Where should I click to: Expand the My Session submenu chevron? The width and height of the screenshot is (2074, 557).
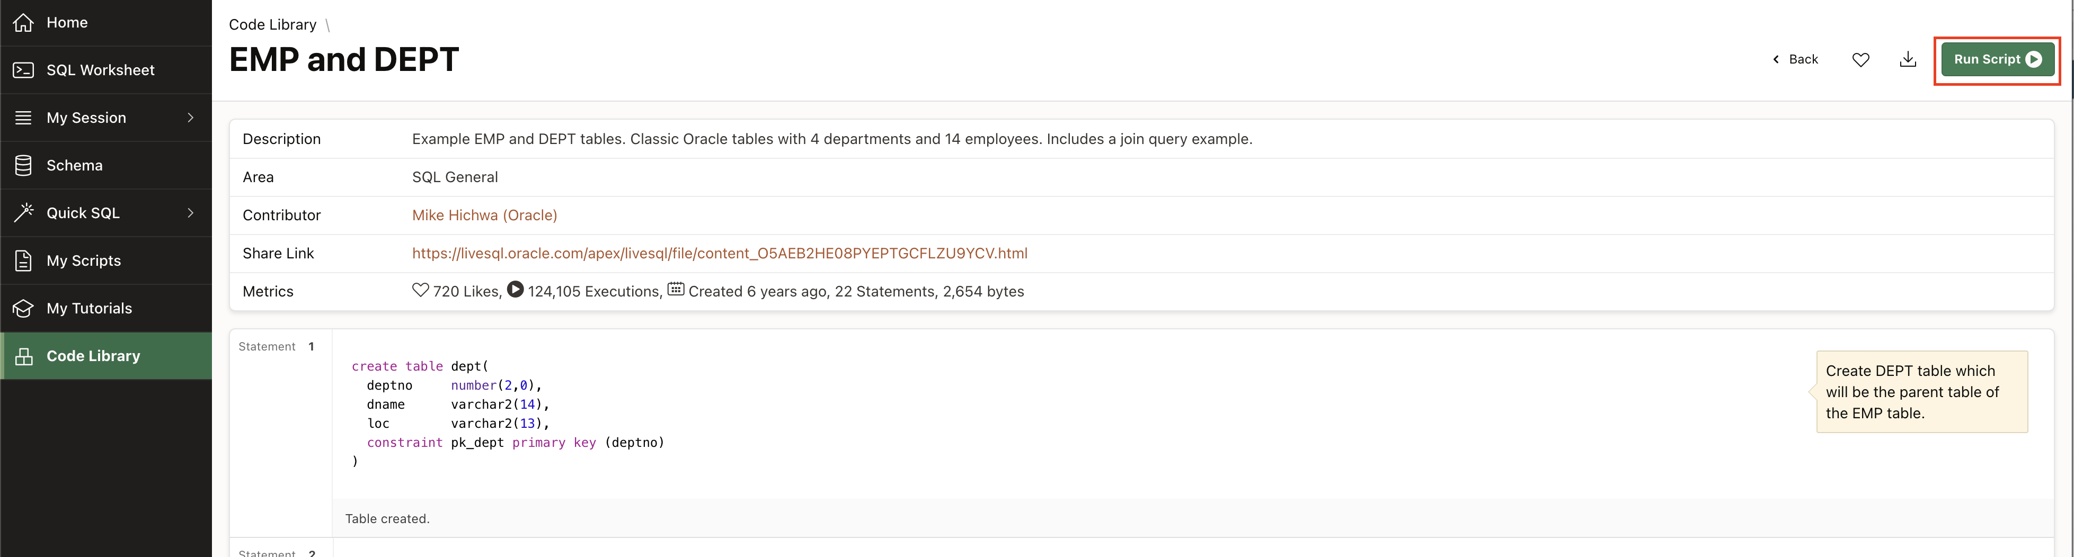(191, 118)
